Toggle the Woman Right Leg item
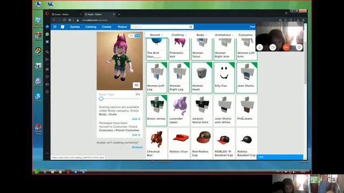Image resolution: width=344 pixels, height=193 pixels. click(x=179, y=78)
